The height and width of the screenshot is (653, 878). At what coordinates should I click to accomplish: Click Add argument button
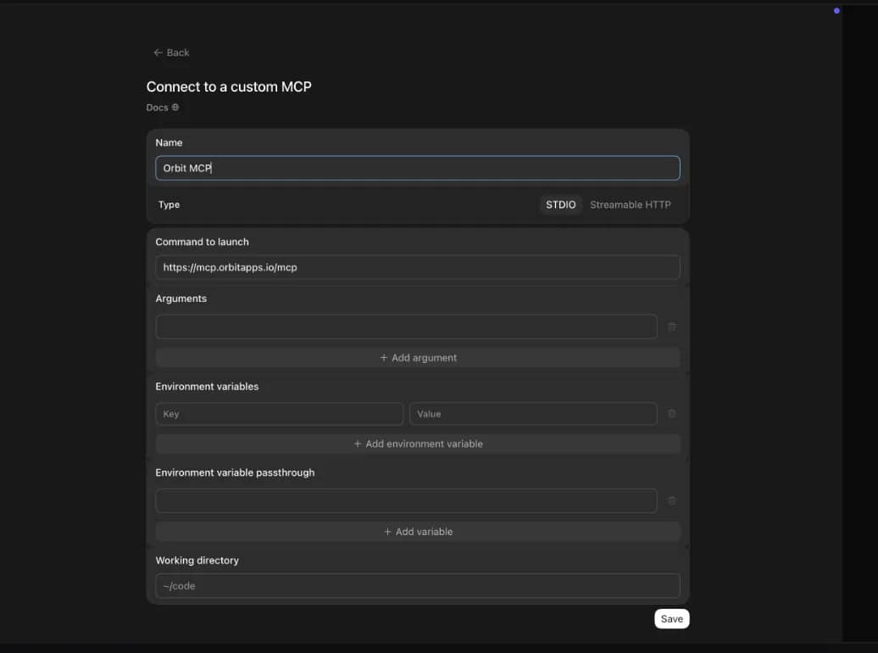417,358
